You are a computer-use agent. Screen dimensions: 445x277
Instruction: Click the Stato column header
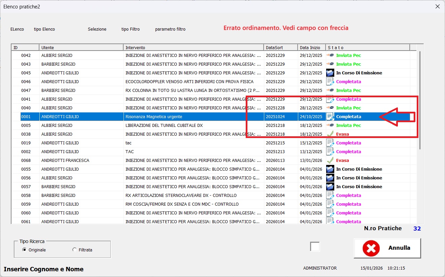click(x=367, y=47)
